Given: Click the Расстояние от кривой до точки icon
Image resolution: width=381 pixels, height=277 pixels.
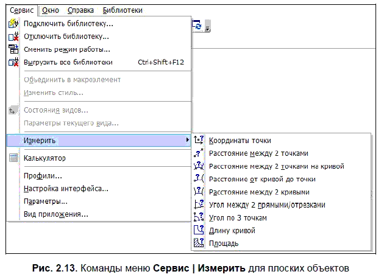Looking at the screenshot, I should 198,179.
